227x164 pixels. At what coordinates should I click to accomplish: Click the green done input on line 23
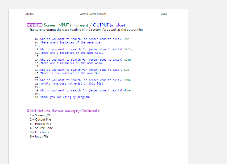coord(127,90)
